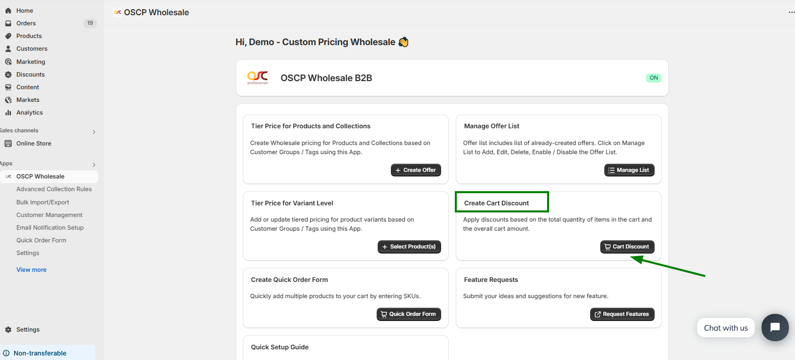Select OSCP Wholesale app in sidebar

[x=49, y=176]
